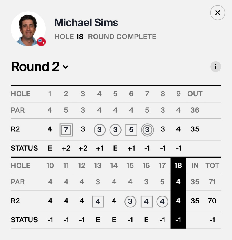Select the birdie 4 on hole 17
The width and height of the screenshot is (232, 240).
click(162, 201)
